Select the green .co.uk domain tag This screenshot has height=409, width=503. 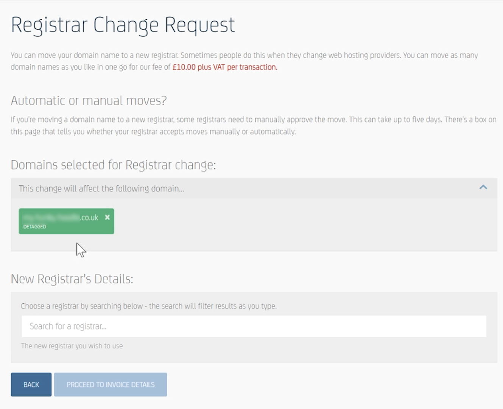click(x=66, y=221)
